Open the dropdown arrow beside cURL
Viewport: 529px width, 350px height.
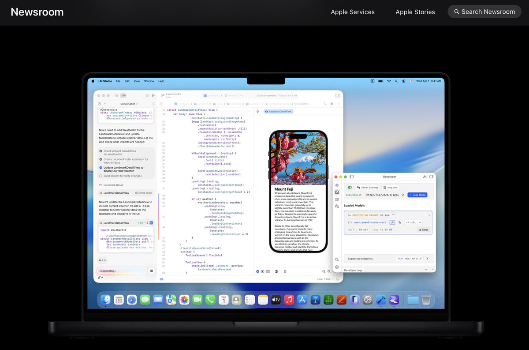tap(420, 222)
